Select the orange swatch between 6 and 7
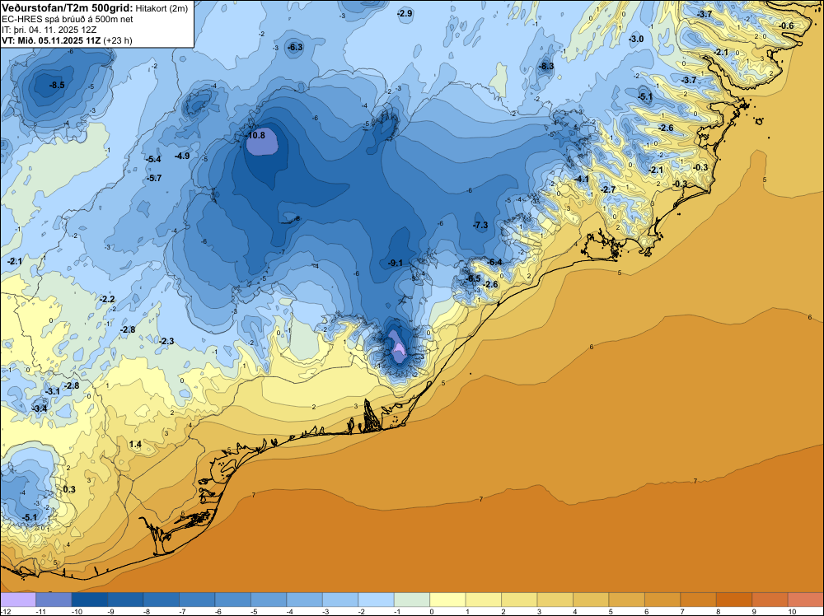 (x=662, y=600)
